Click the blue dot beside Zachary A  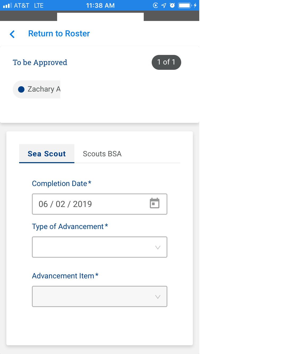pyautogui.click(x=21, y=89)
